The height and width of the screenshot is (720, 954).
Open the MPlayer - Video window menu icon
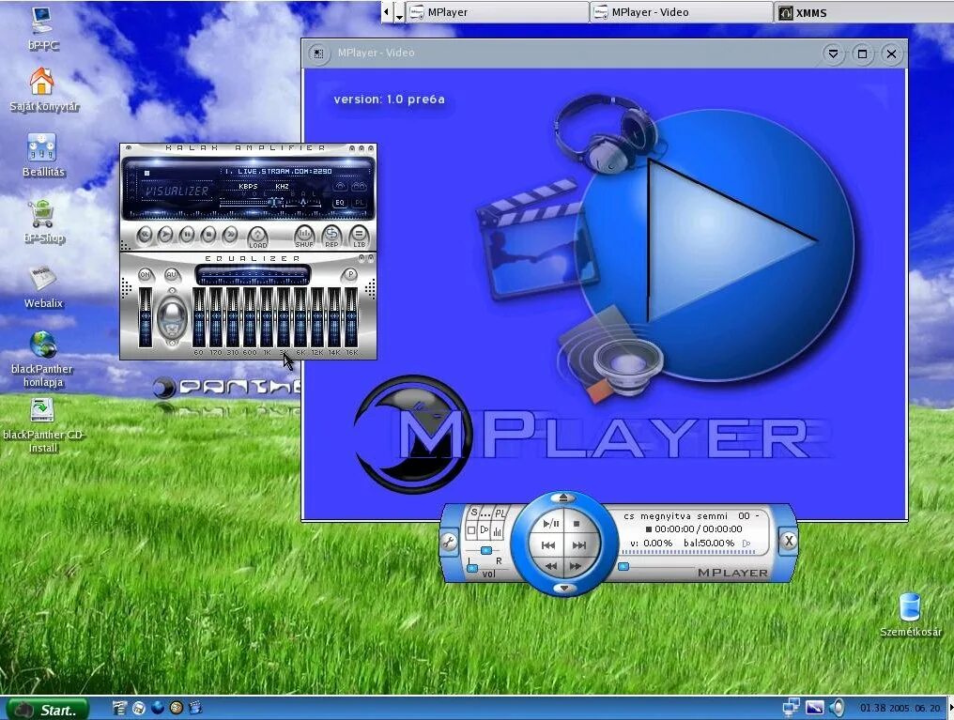click(x=318, y=54)
